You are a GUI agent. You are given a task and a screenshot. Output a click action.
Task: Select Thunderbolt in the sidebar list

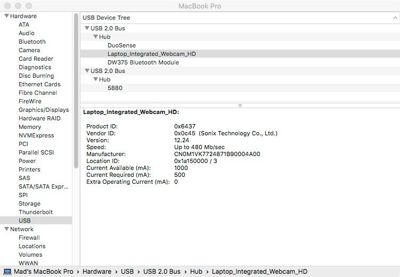coord(36,212)
